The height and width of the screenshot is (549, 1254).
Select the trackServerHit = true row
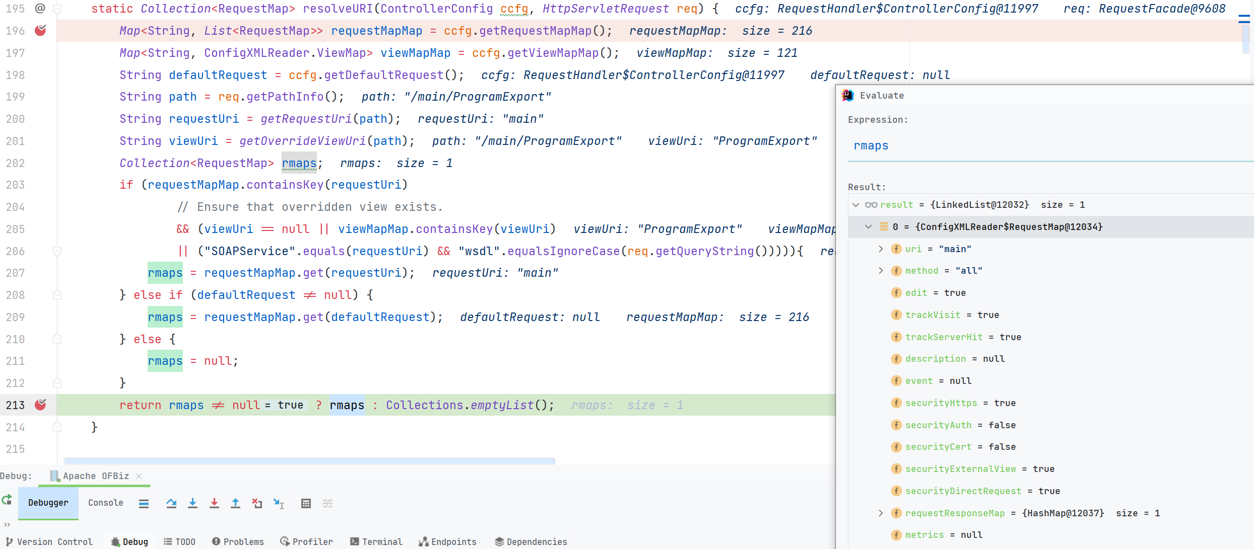[x=1050, y=337]
